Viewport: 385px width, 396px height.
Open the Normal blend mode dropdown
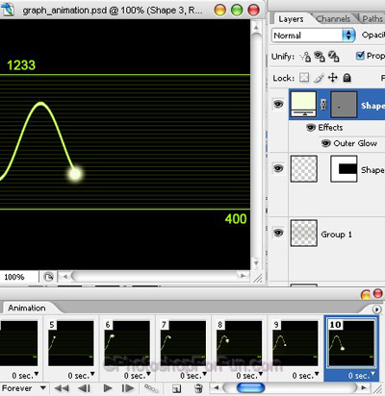tap(314, 36)
